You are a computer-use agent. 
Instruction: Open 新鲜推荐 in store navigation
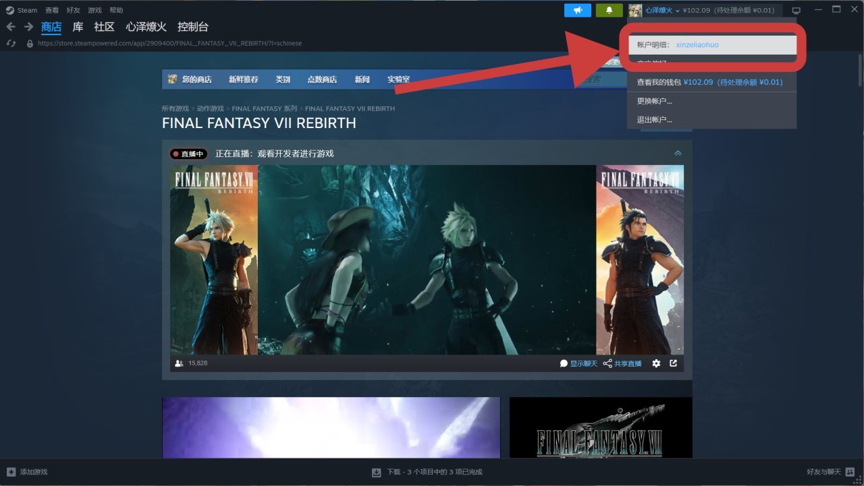point(244,80)
